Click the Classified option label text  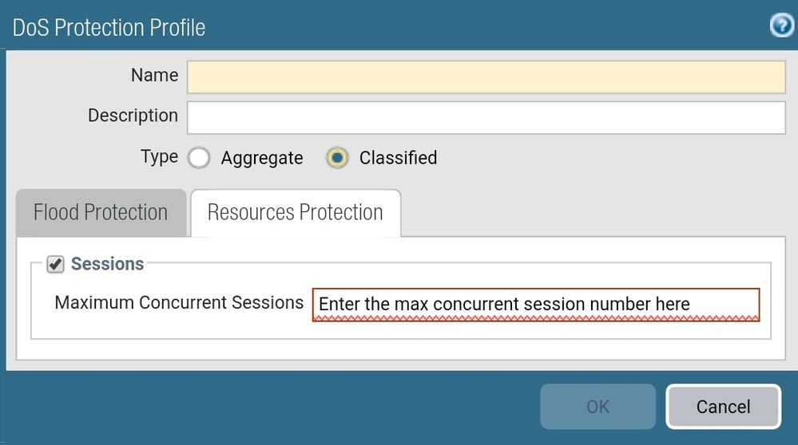coord(398,158)
